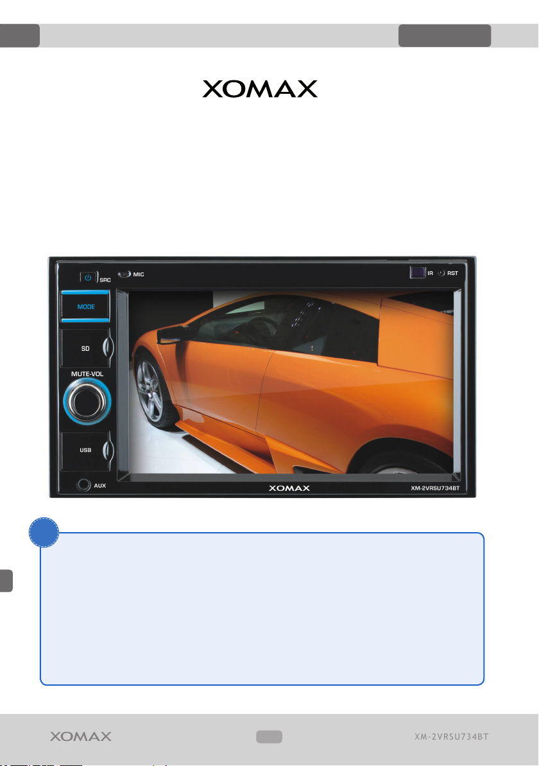Click the orange car image on the radio screen
Viewport: 539px width, 766px height.
291,382
